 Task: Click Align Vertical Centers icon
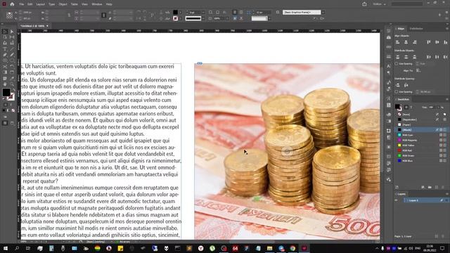coord(437,42)
